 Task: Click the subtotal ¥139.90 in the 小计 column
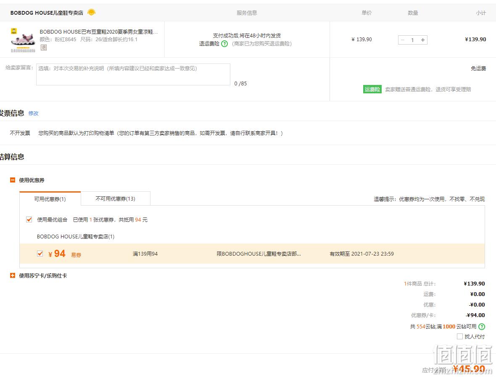pos(475,39)
